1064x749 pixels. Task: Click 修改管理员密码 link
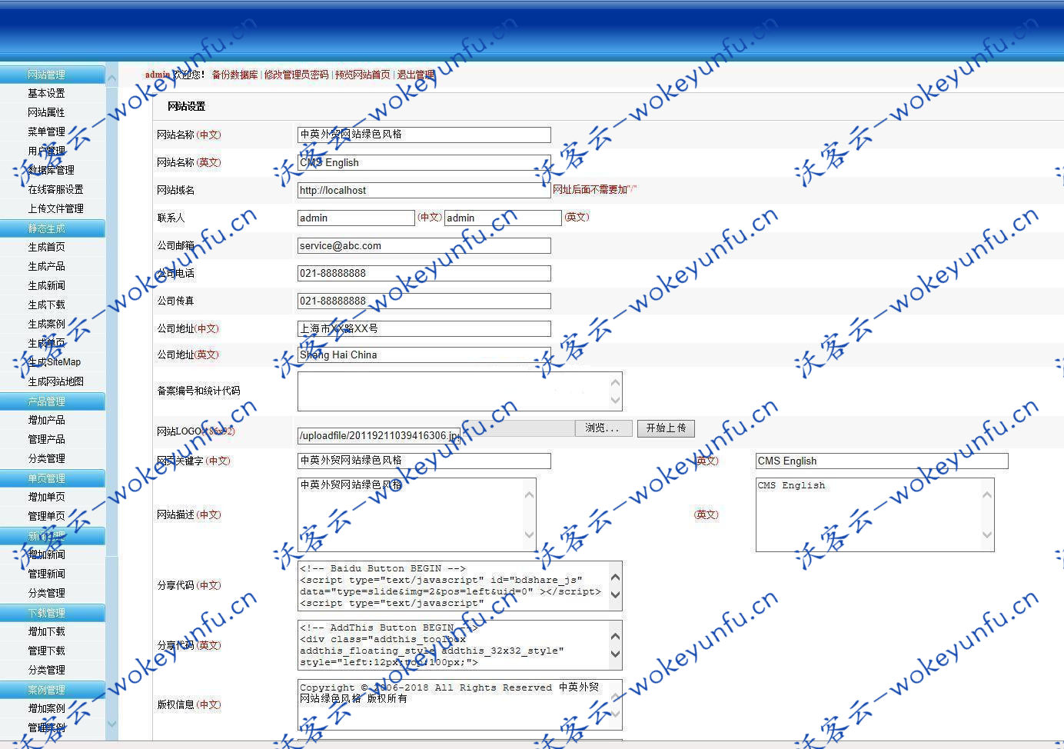pos(296,75)
